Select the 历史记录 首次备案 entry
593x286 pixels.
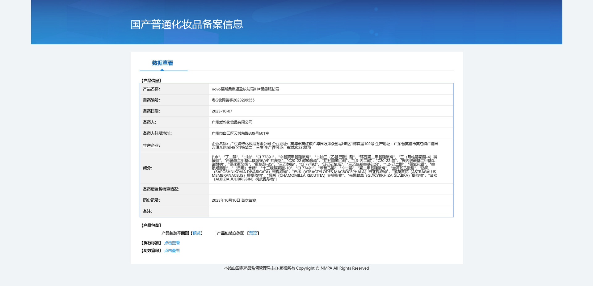[234, 200]
